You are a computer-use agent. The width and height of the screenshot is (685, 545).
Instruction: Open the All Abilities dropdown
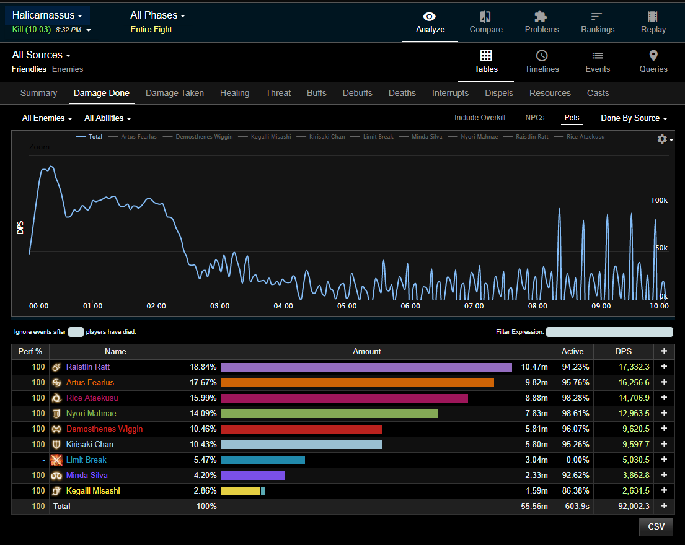click(108, 118)
